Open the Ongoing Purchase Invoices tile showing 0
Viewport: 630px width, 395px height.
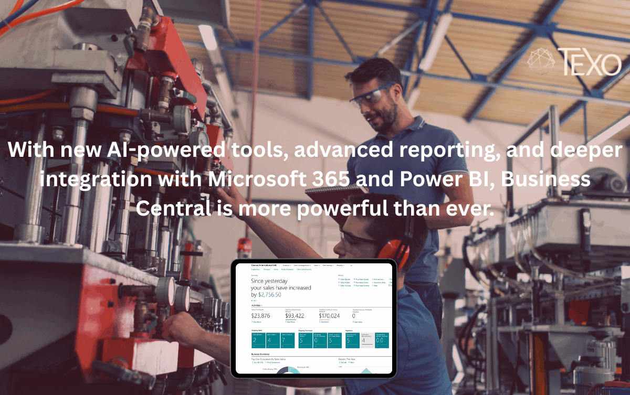(x=319, y=340)
